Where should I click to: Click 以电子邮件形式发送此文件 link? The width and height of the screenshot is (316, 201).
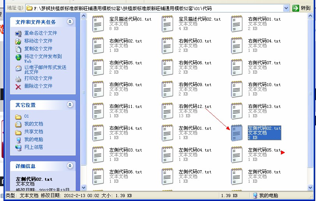click(45, 69)
